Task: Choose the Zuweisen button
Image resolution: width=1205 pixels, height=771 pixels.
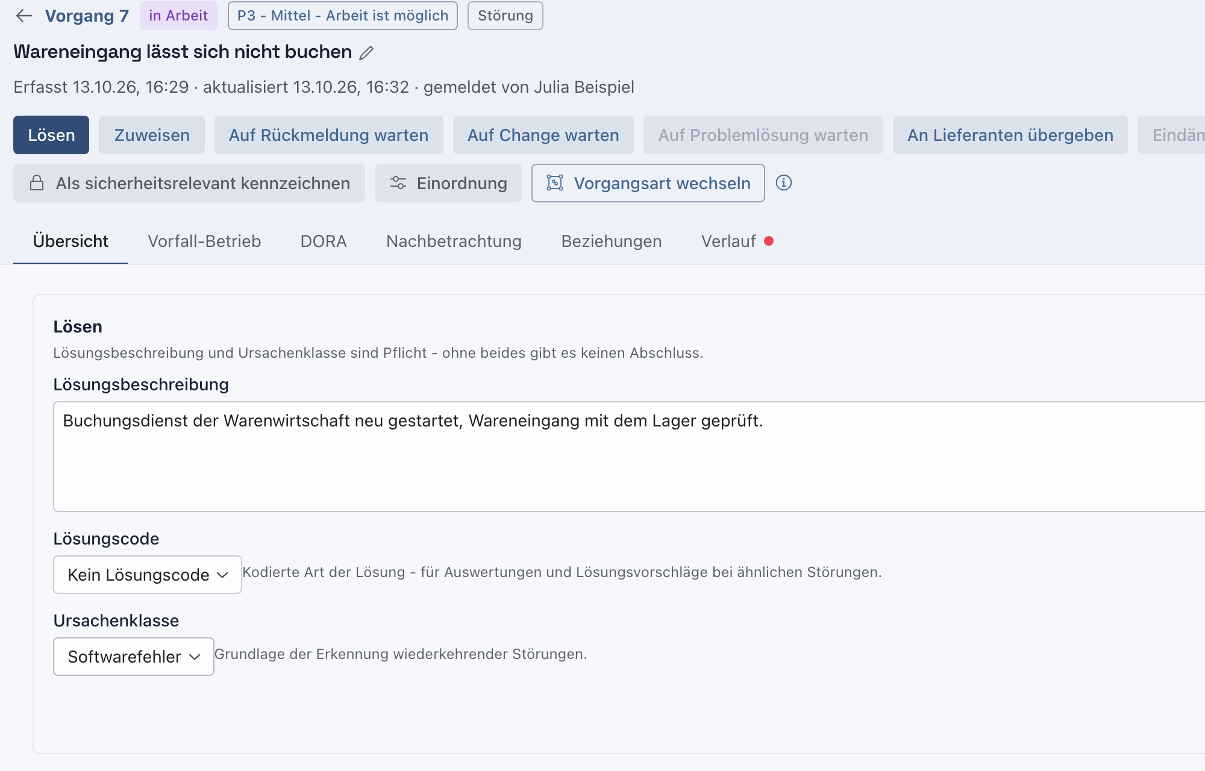Action: (x=152, y=135)
